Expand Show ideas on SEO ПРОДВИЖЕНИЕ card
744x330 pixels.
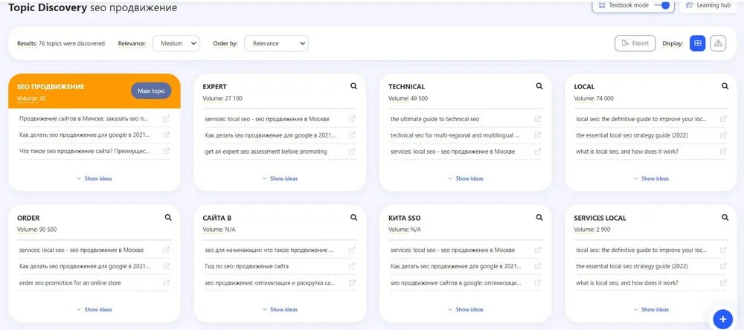[94, 178]
